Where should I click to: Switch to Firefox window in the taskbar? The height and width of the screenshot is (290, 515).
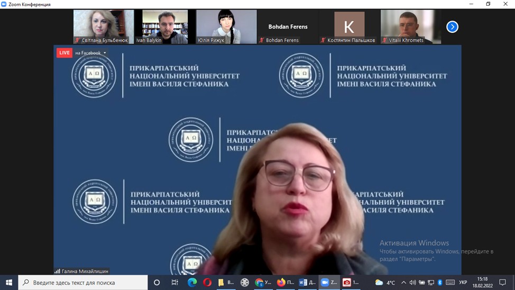click(285, 283)
